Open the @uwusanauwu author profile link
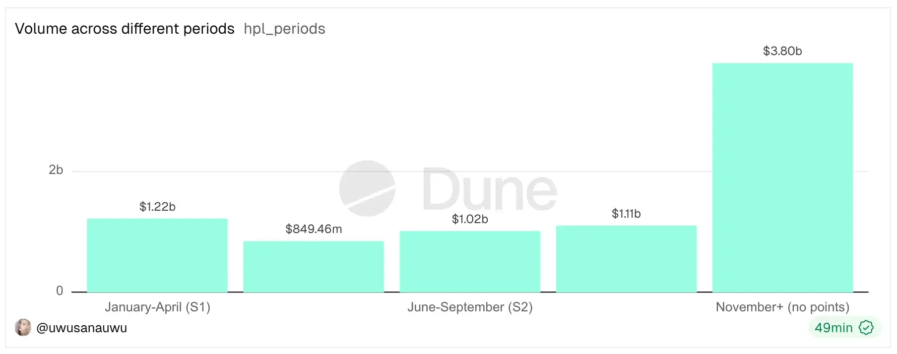897x354 pixels. (x=82, y=328)
